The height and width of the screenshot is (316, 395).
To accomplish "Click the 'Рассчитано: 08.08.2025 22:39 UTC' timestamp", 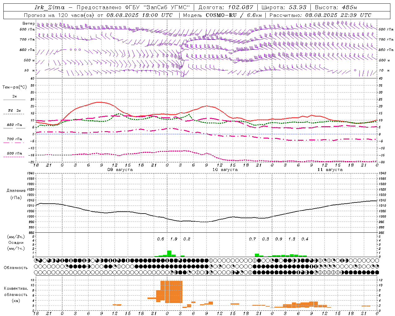I will (320, 15).
